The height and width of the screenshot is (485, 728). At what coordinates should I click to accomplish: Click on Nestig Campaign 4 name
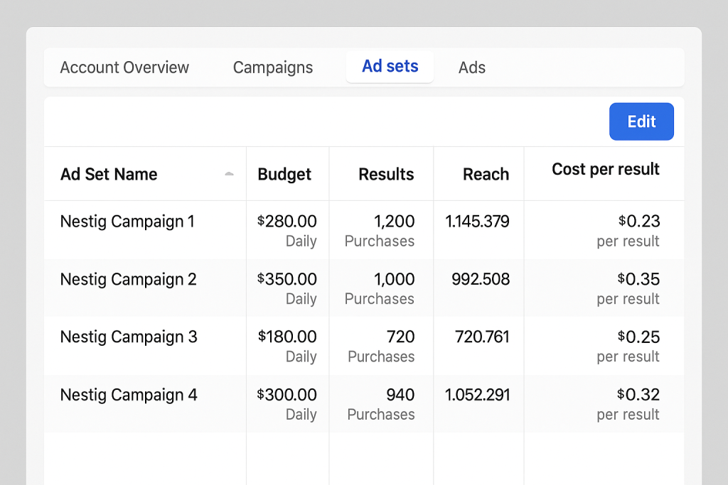[x=129, y=395]
